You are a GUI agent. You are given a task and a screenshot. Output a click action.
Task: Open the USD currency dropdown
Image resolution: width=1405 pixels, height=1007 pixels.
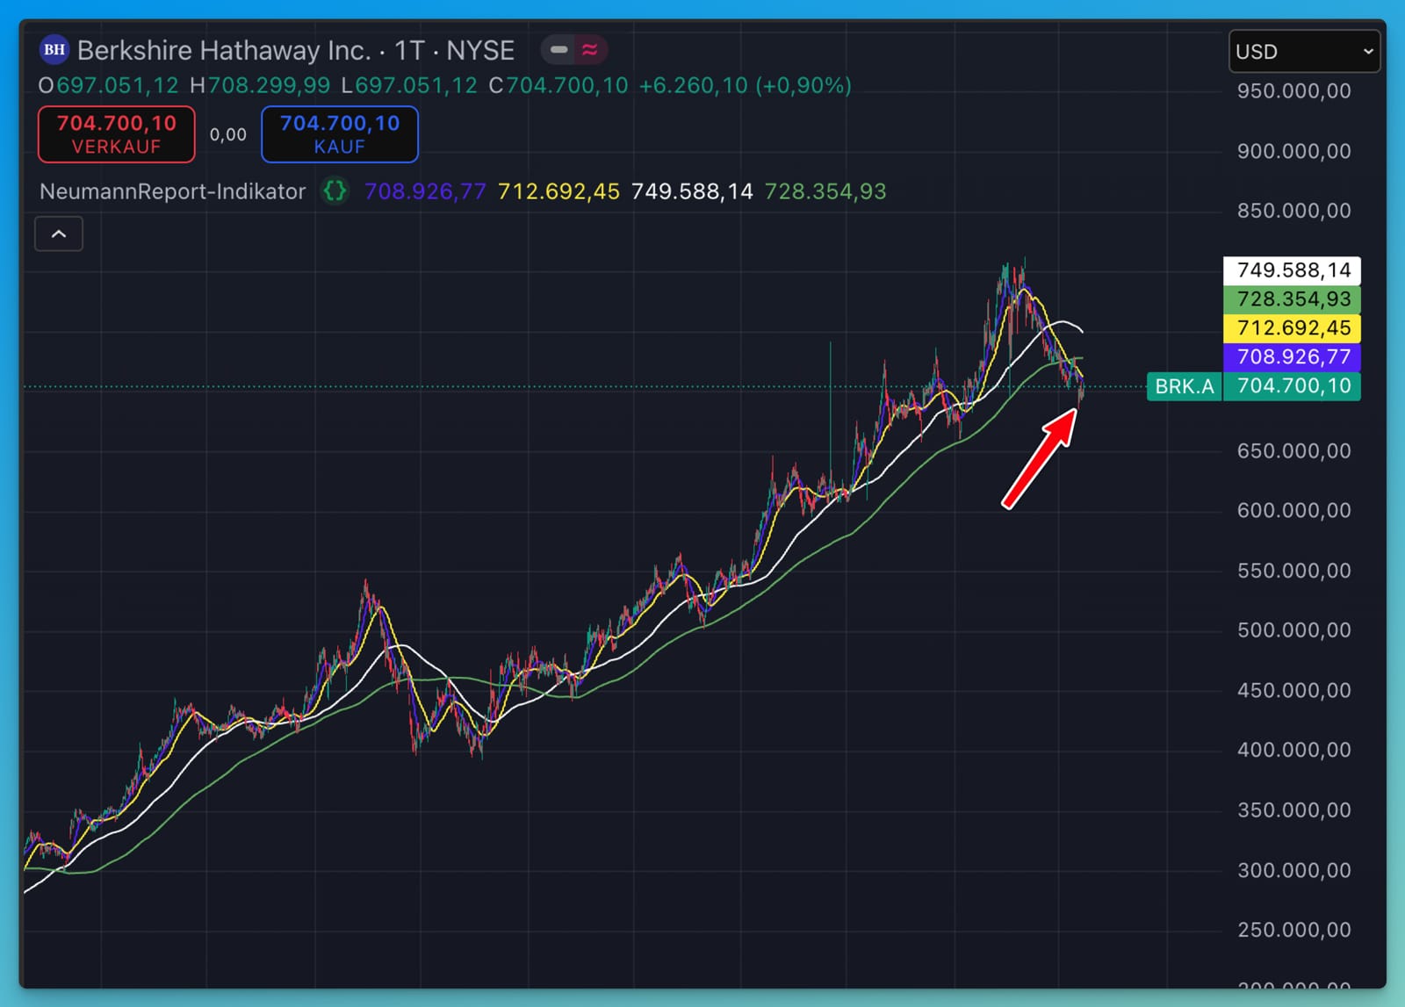pos(1304,52)
